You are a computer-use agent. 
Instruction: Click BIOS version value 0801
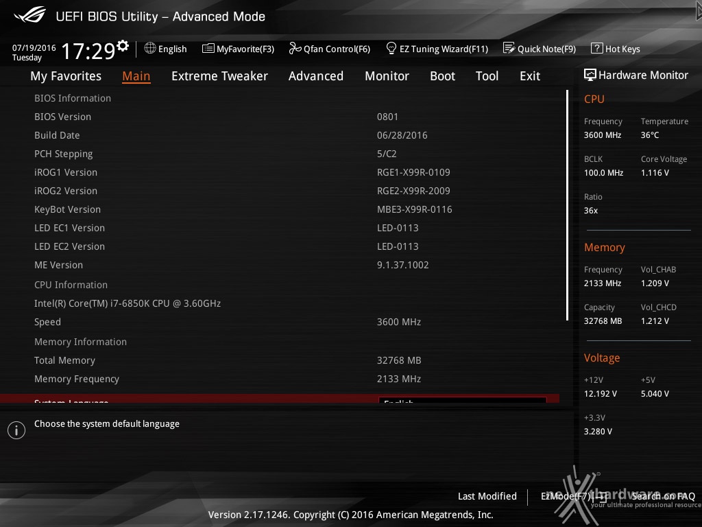click(x=387, y=117)
